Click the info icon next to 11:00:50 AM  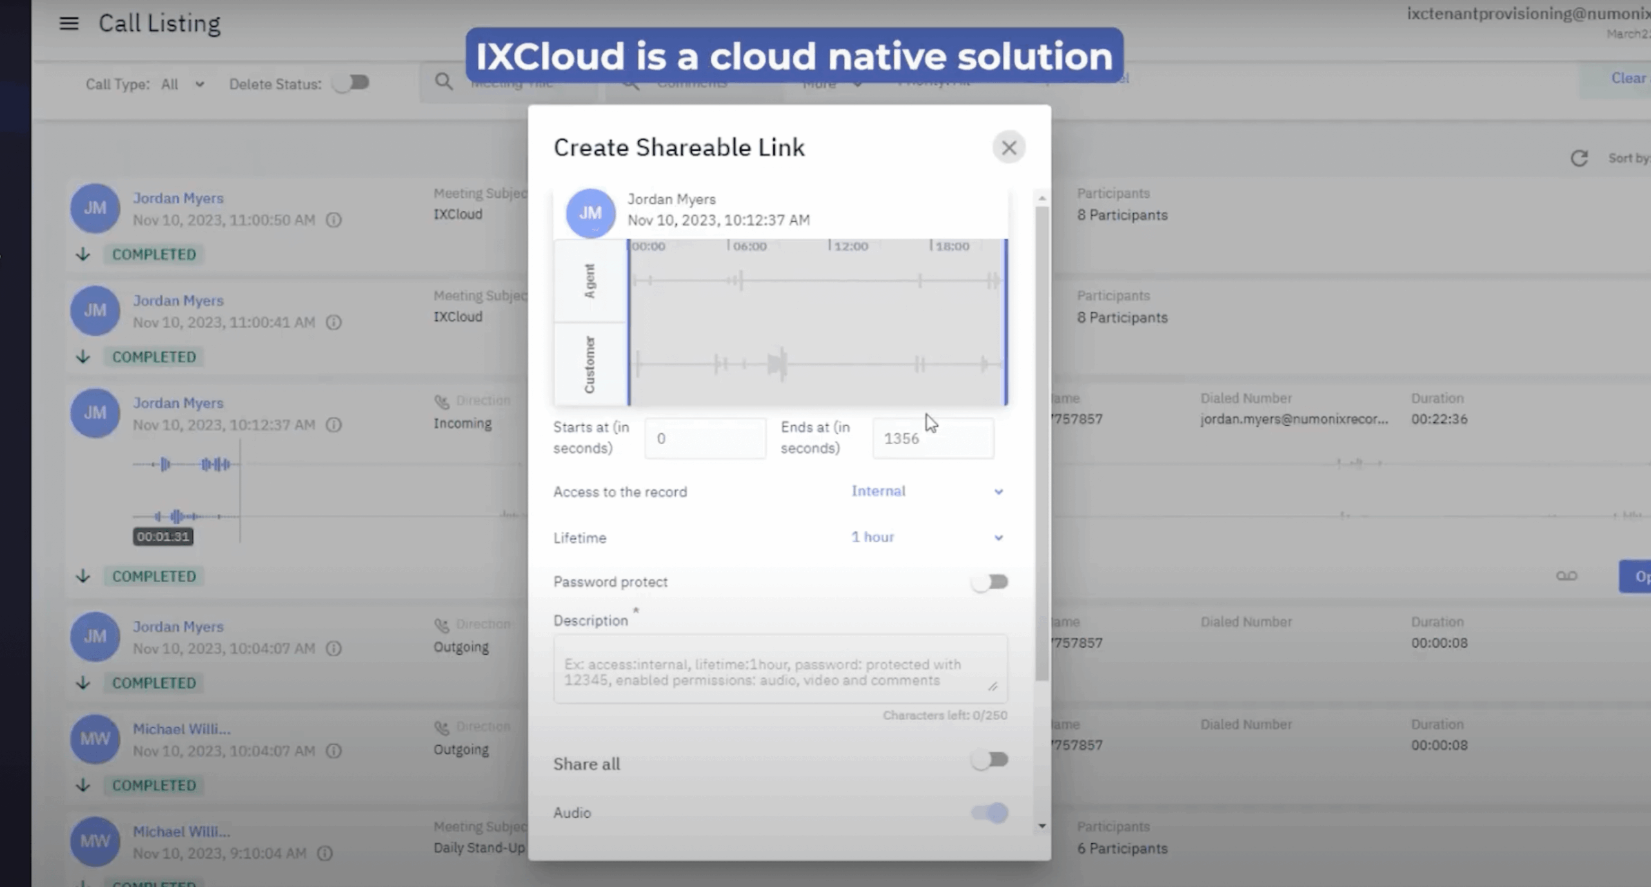(333, 220)
